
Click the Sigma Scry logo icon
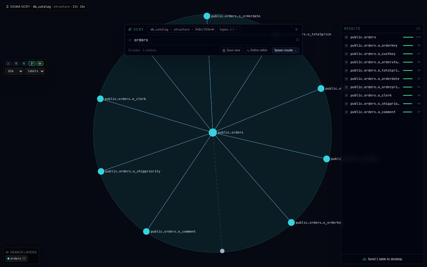tap(7, 7)
